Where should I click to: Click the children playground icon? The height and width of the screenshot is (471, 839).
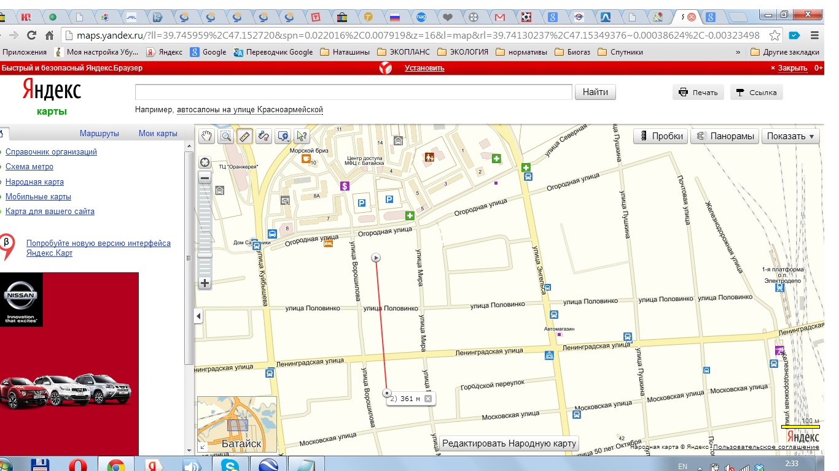click(x=429, y=158)
